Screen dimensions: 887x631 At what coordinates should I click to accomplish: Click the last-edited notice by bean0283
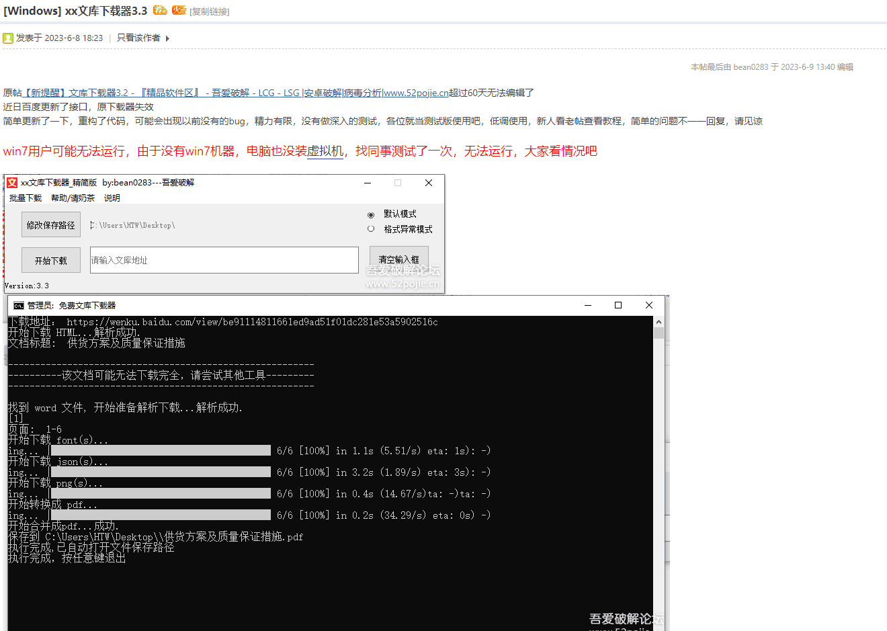point(772,67)
